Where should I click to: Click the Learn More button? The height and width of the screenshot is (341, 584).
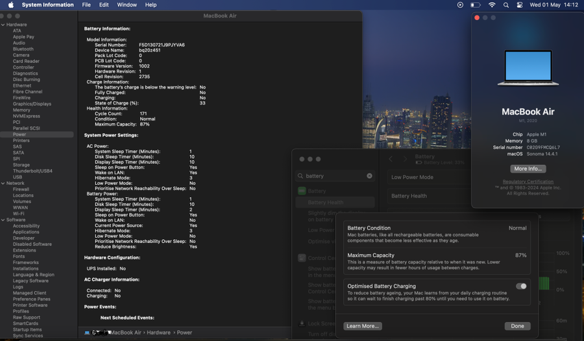tap(363, 326)
